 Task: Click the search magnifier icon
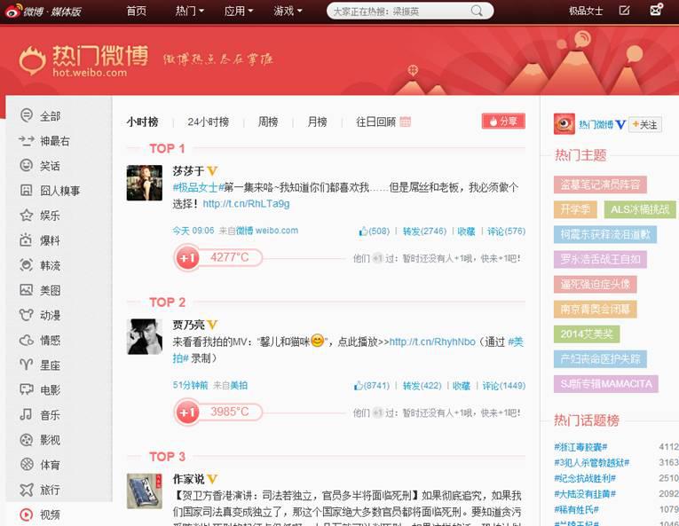coord(477,11)
